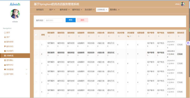
Task: Open 首页 in the sidebar
Action: (x=8, y=33)
